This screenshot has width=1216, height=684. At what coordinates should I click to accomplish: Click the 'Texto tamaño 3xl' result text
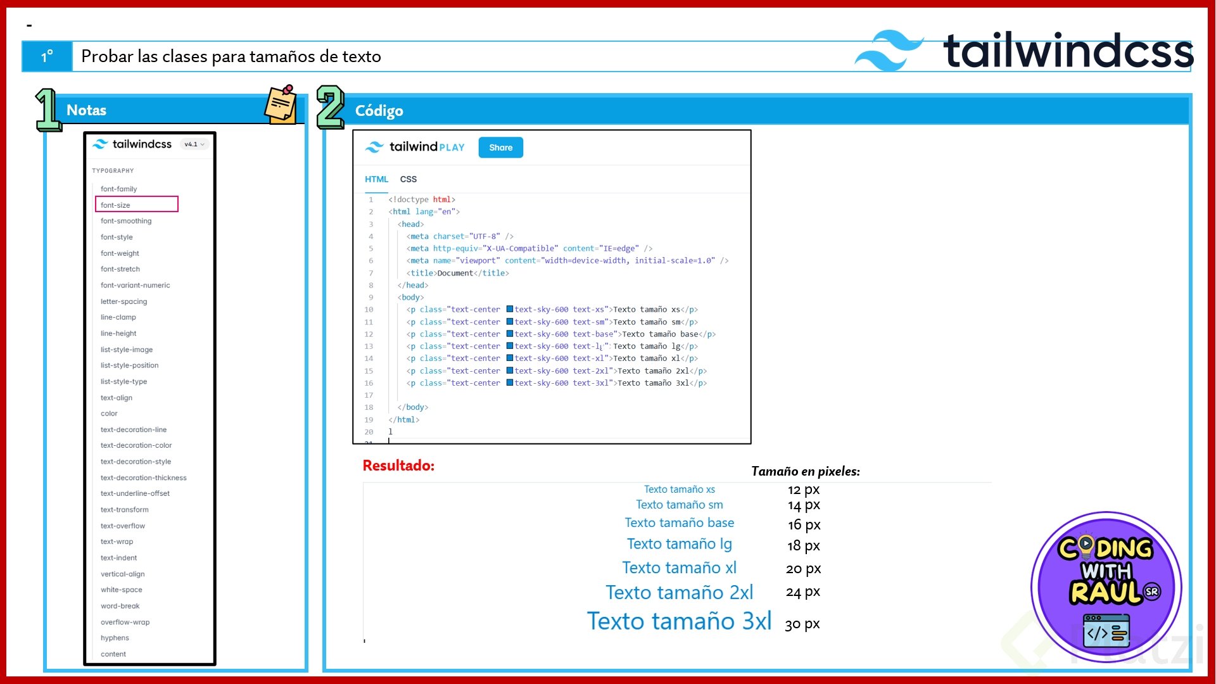tap(679, 621)
